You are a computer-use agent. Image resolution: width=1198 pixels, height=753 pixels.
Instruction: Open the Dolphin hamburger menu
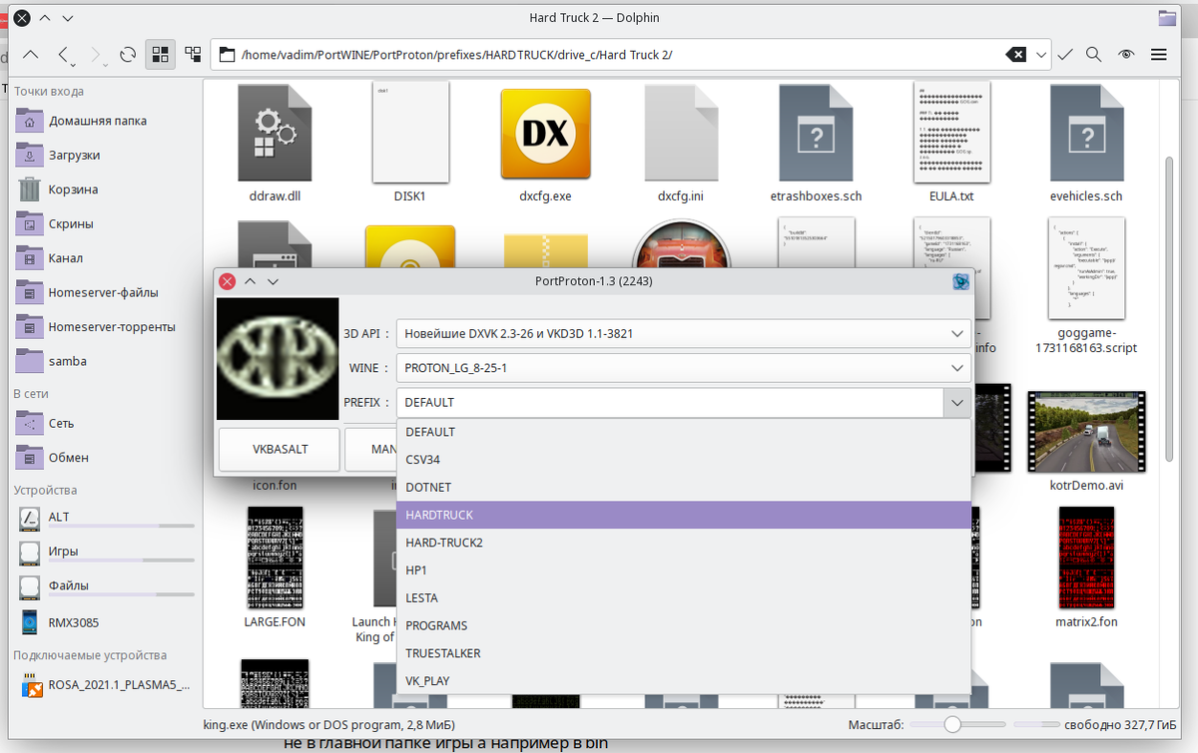(x=1159, y=54)
